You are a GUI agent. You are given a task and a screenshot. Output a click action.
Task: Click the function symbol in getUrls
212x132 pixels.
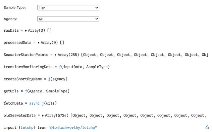click(26, 91)
